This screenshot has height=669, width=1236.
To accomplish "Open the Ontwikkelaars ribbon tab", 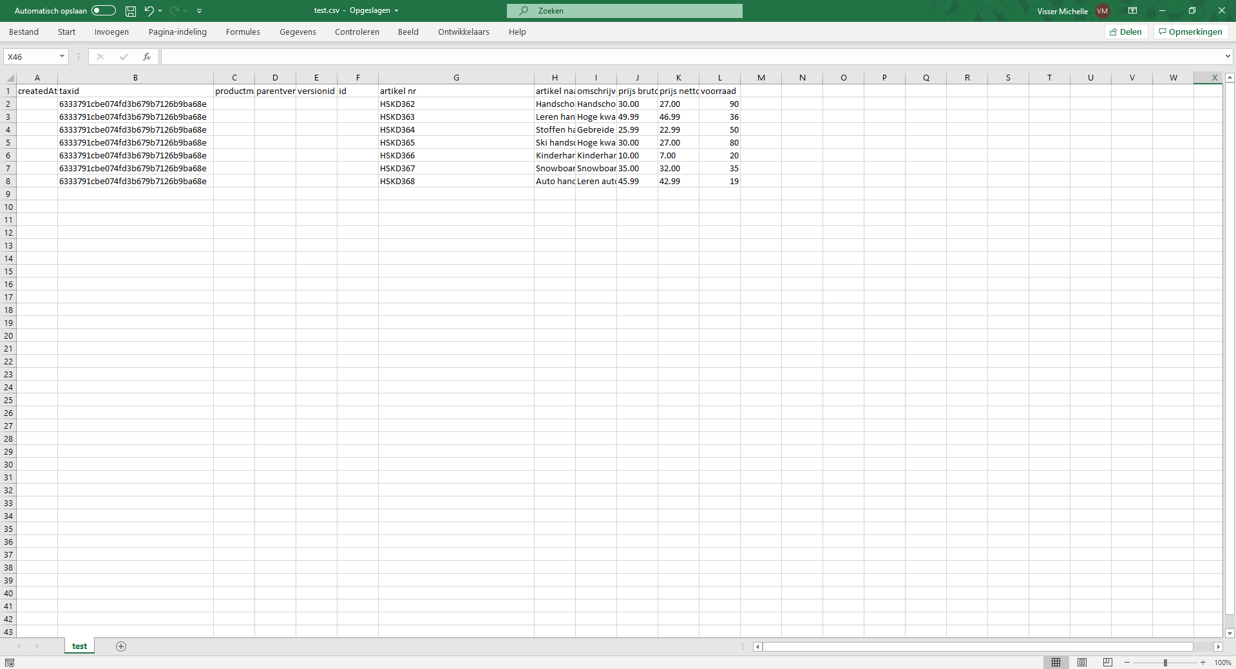I will click(463, 32).
